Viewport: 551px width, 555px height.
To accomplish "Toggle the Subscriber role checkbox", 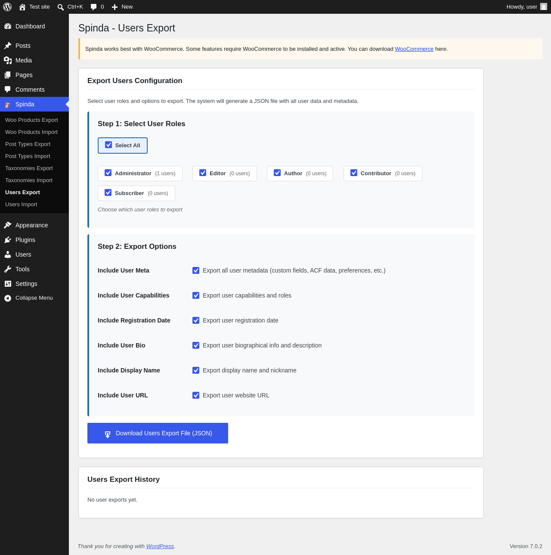I will (108, 192).
